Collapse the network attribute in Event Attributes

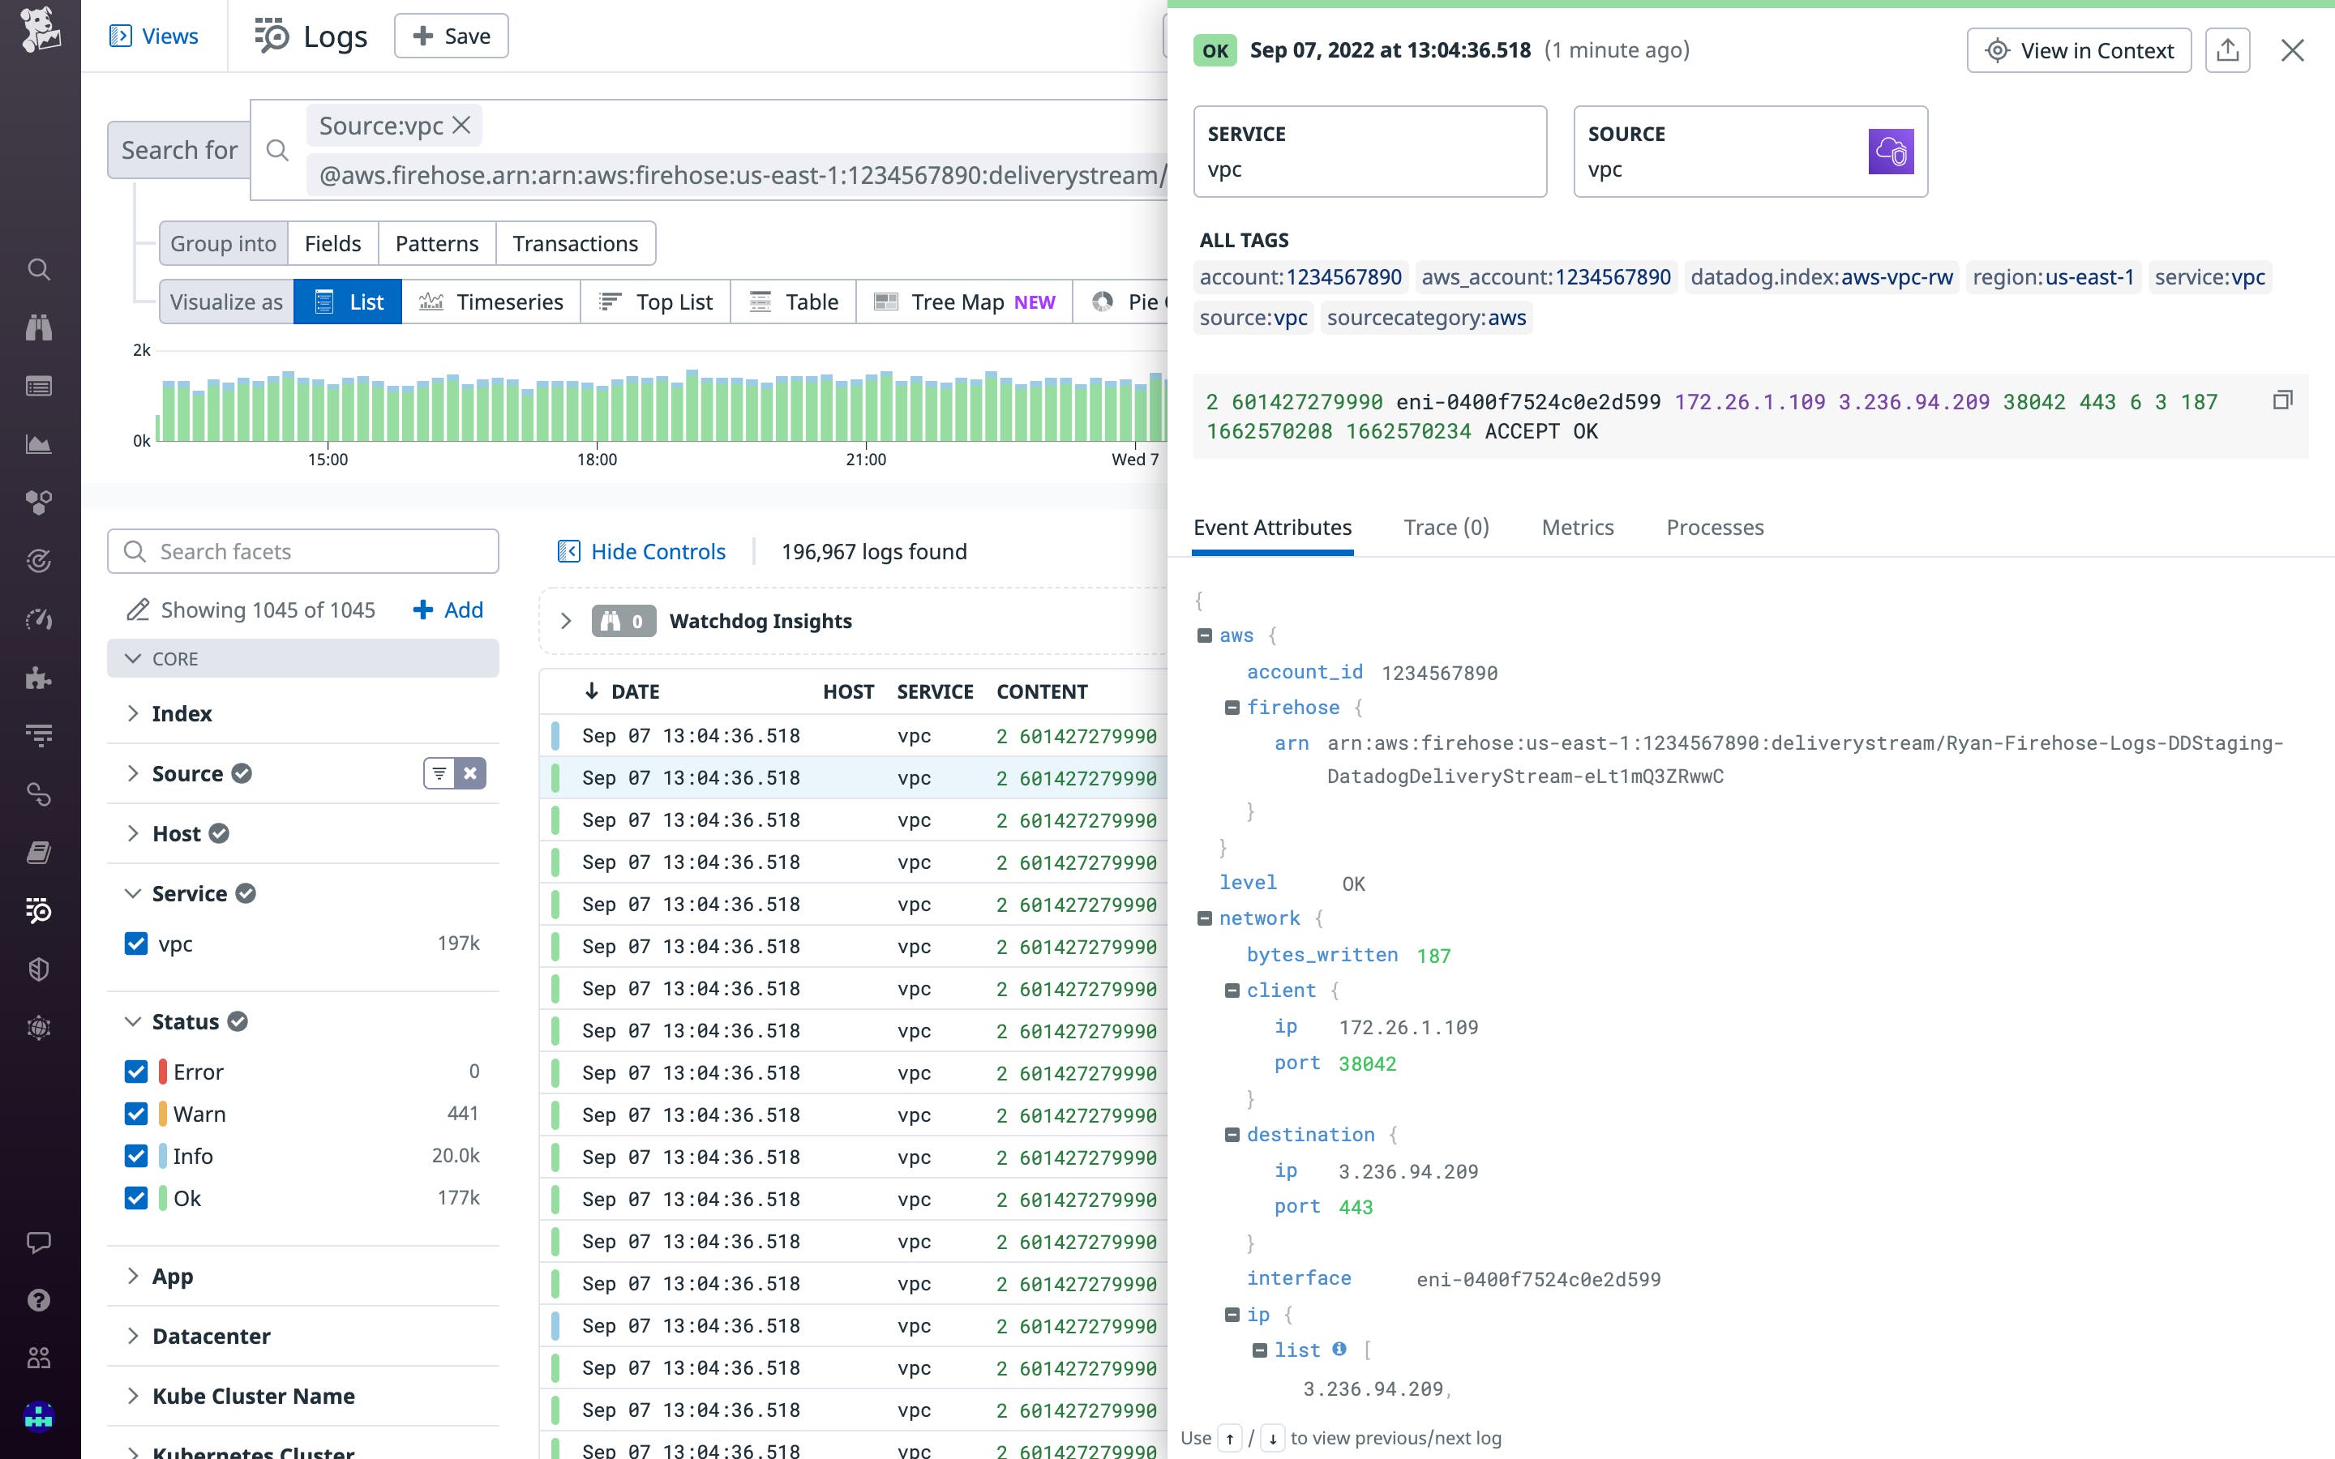1205,918
